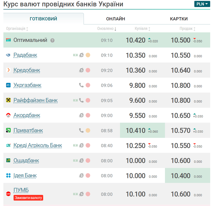This screenshot has height=206, width=214.
Task: Click the Оптимальний buy rate 10.420
Action: pos(135,40)
